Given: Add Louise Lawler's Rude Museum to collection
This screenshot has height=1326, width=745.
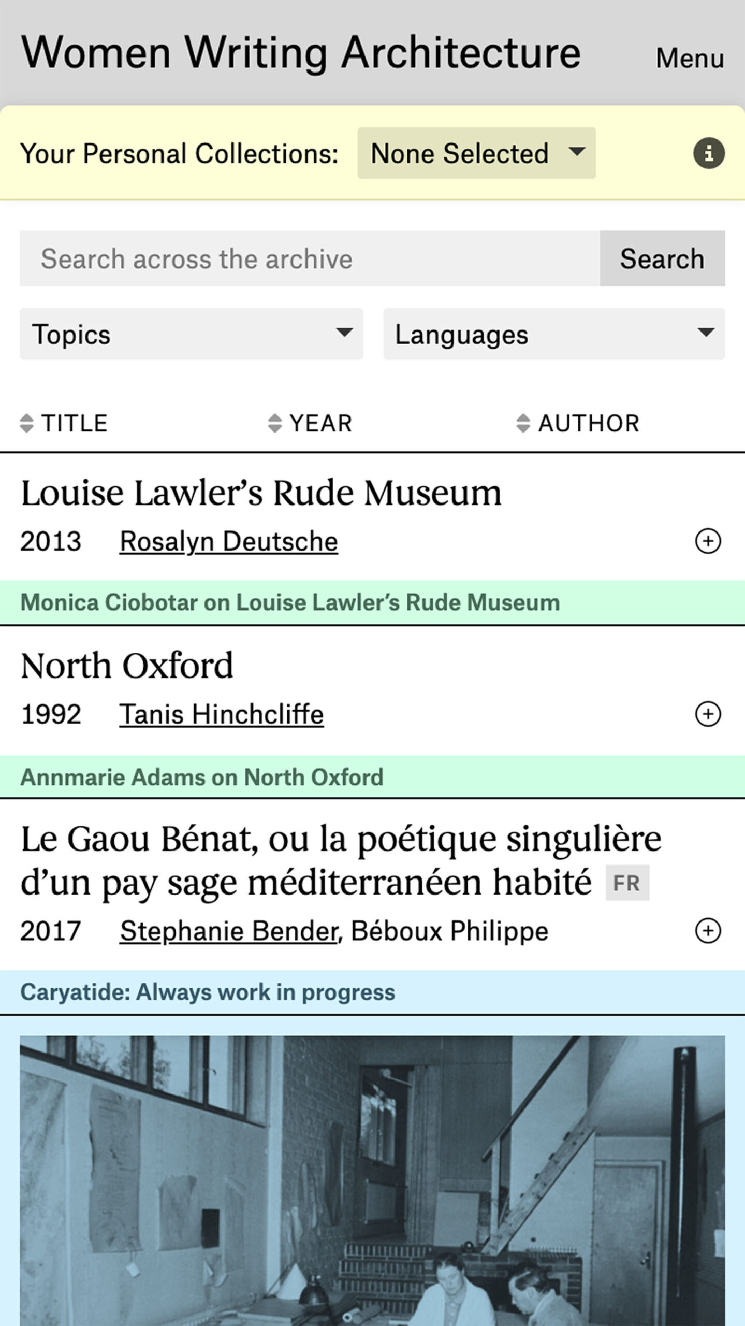Looking at the screenshot, I should 708,541.
